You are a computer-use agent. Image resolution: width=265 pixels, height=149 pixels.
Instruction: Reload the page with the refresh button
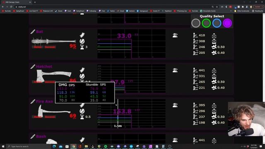click(x=11, y=7)
